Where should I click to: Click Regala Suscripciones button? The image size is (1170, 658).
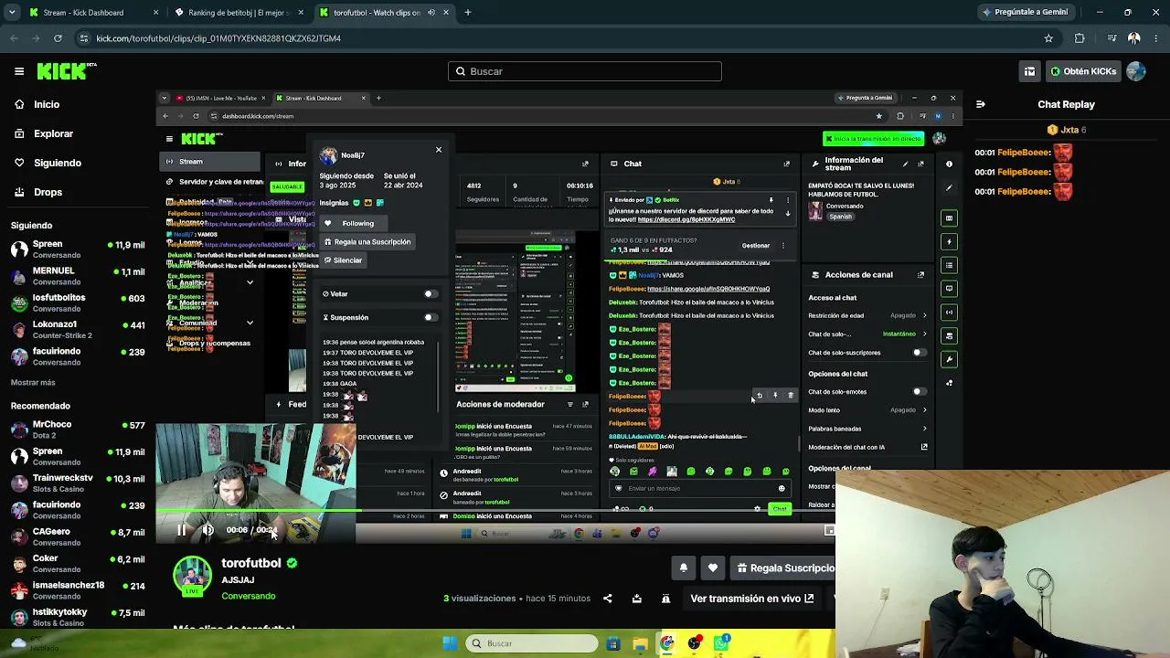(x=783, y=568)
